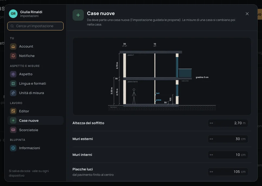262x186 pixels.
Task: Click the arrow icon in Muri esterni field
Action: [211, 139]
